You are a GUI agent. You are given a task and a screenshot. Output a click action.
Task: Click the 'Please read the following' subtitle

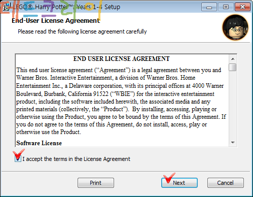pos(82,31)
